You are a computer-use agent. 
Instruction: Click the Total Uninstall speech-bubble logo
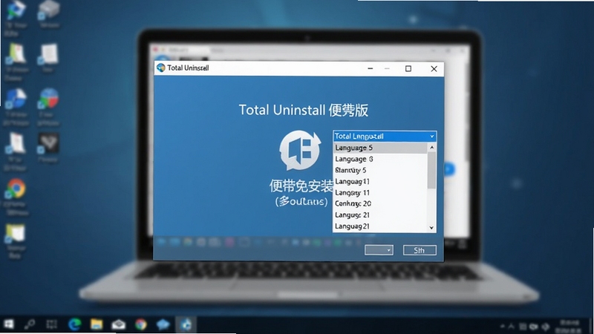click(300, 151)
